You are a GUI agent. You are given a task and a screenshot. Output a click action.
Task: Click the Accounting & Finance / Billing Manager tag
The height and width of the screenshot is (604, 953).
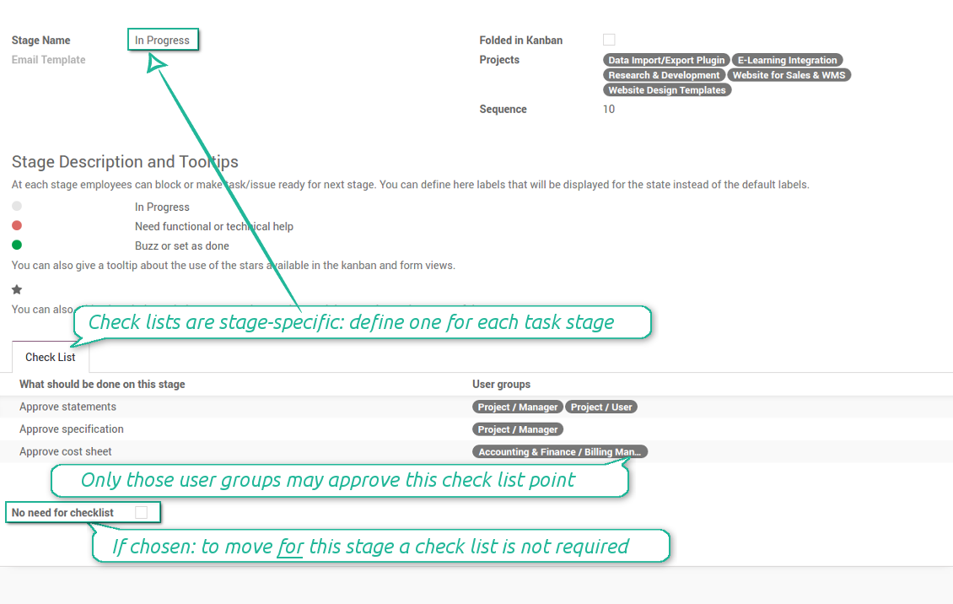[559, 452]
